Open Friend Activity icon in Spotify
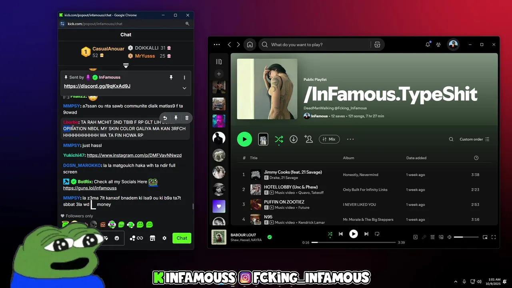This screenshot has width=512, height=288. tap(439, 44)
